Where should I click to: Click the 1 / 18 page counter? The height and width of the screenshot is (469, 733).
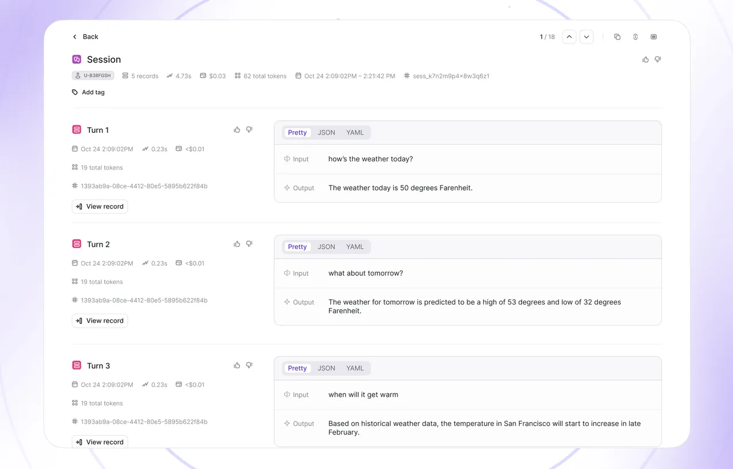tap(547, 37)
